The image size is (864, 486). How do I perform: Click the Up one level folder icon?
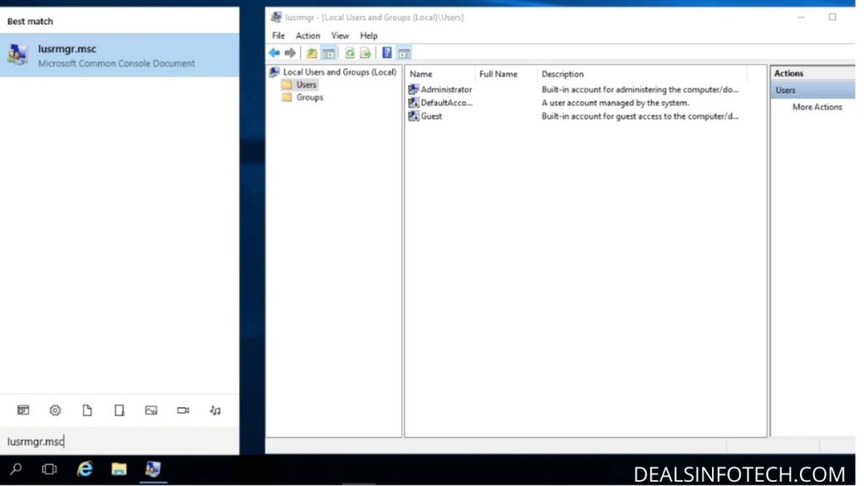[x=312, y=53]
